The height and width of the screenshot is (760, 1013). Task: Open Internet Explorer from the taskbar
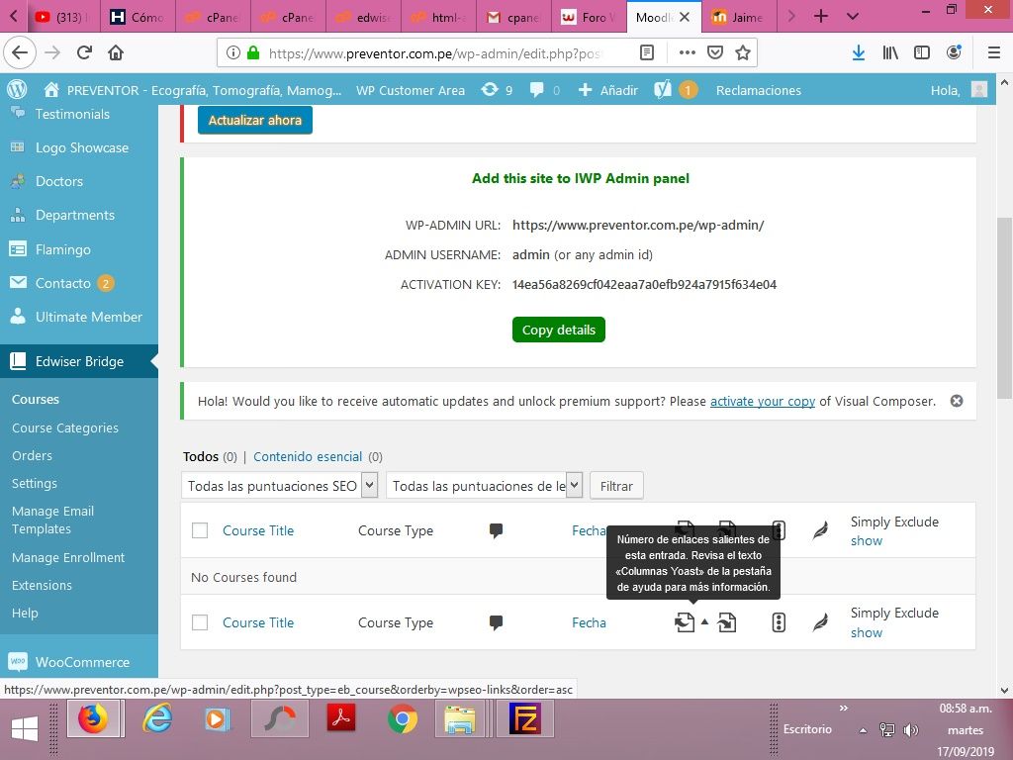coord(157,718)
